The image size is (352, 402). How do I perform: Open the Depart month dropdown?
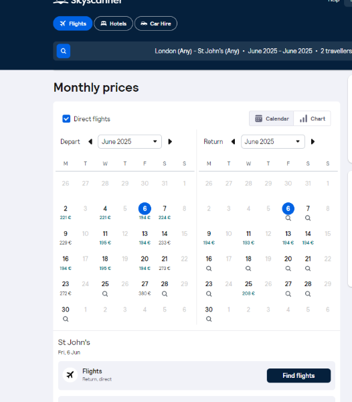(130, 141)
